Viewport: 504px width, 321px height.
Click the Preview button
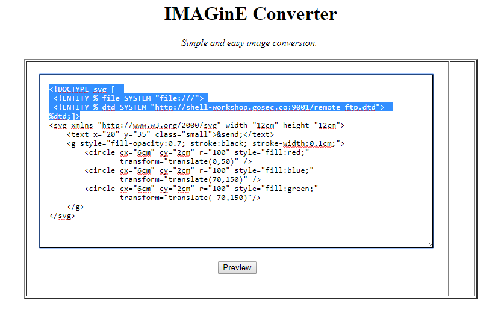(x=237, y=267)
